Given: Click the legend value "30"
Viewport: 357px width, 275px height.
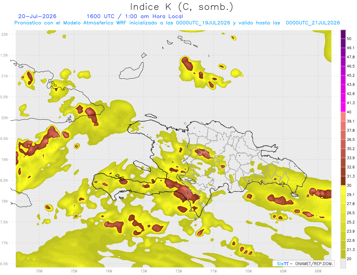Looking at the screenshot, I should [349, 185].
